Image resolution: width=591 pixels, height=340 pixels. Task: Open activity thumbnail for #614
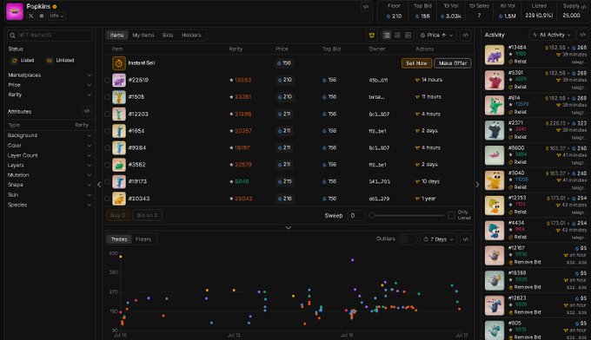point(495,105)
